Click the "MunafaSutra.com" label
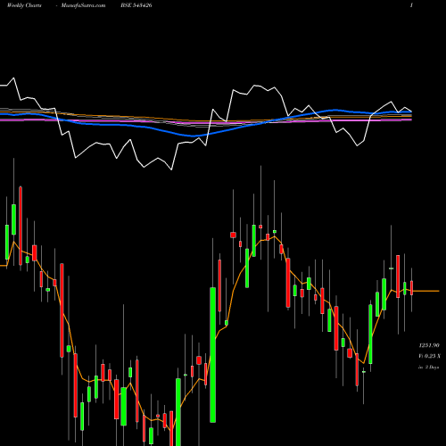446x446 pixels. point(83,5)
